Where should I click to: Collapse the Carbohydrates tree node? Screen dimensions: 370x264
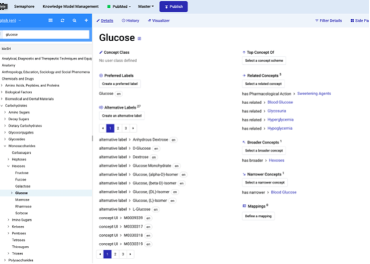2,106
